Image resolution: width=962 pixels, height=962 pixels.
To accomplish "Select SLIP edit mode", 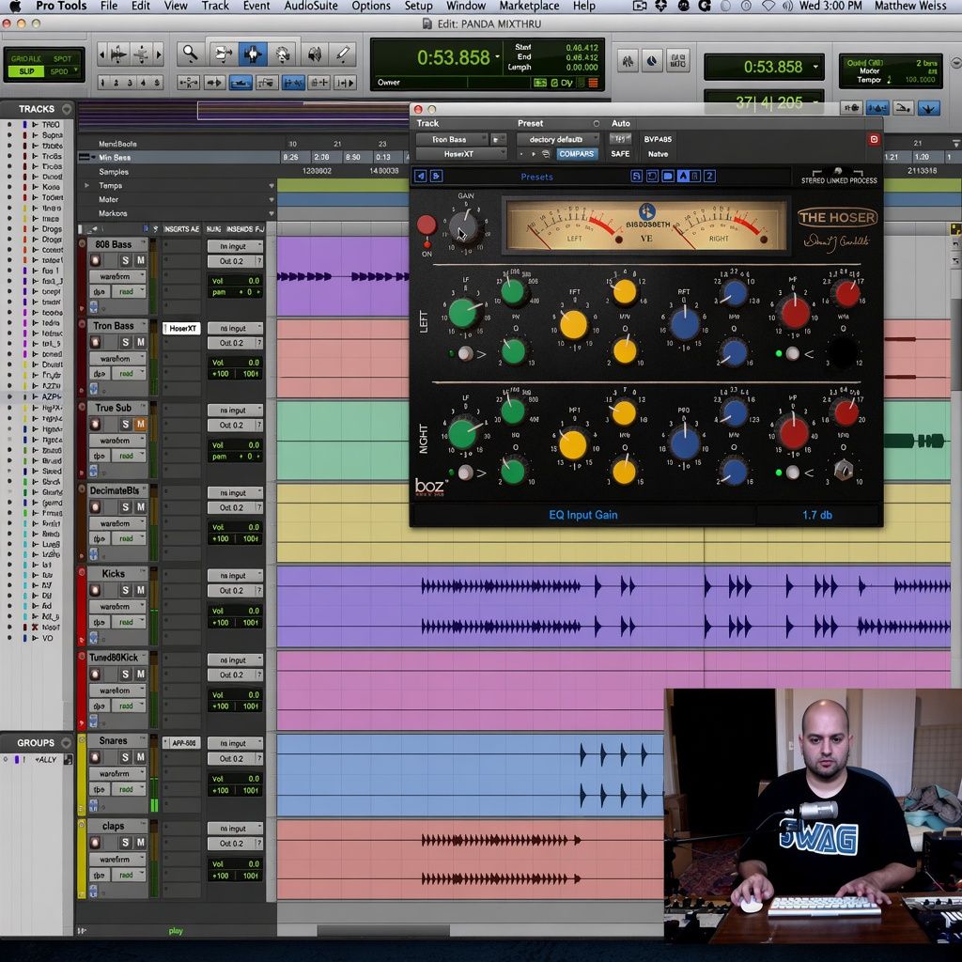I will pos(26,71).
